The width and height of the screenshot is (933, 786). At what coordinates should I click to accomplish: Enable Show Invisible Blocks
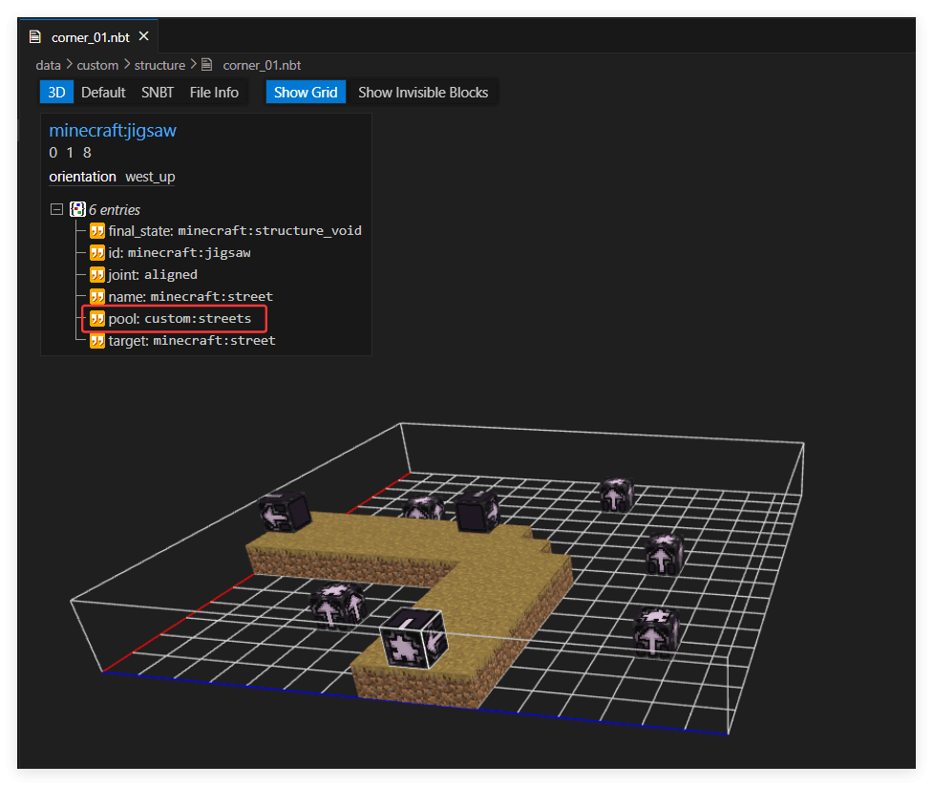pos(423,93)
